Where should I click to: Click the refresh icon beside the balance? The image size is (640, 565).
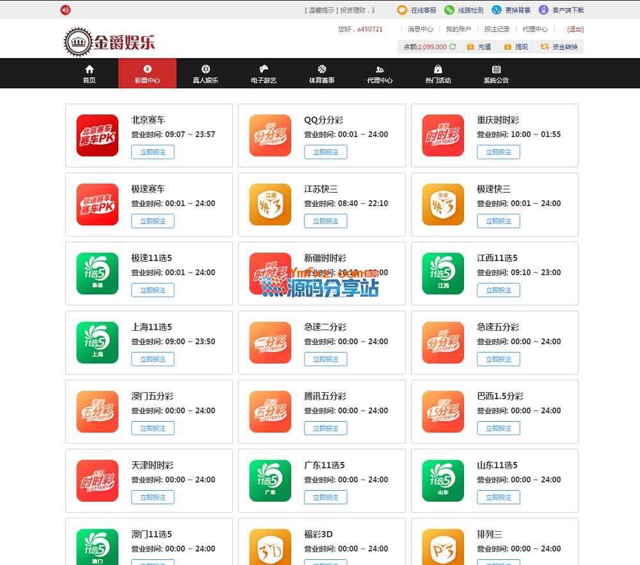pyautogui.click(x=452, y=47)
